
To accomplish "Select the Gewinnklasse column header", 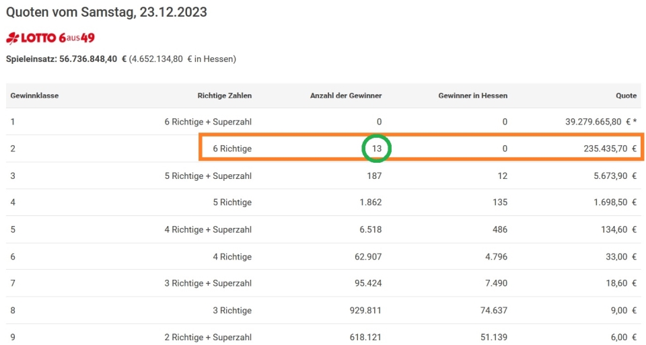I will [x=34, y=95].
